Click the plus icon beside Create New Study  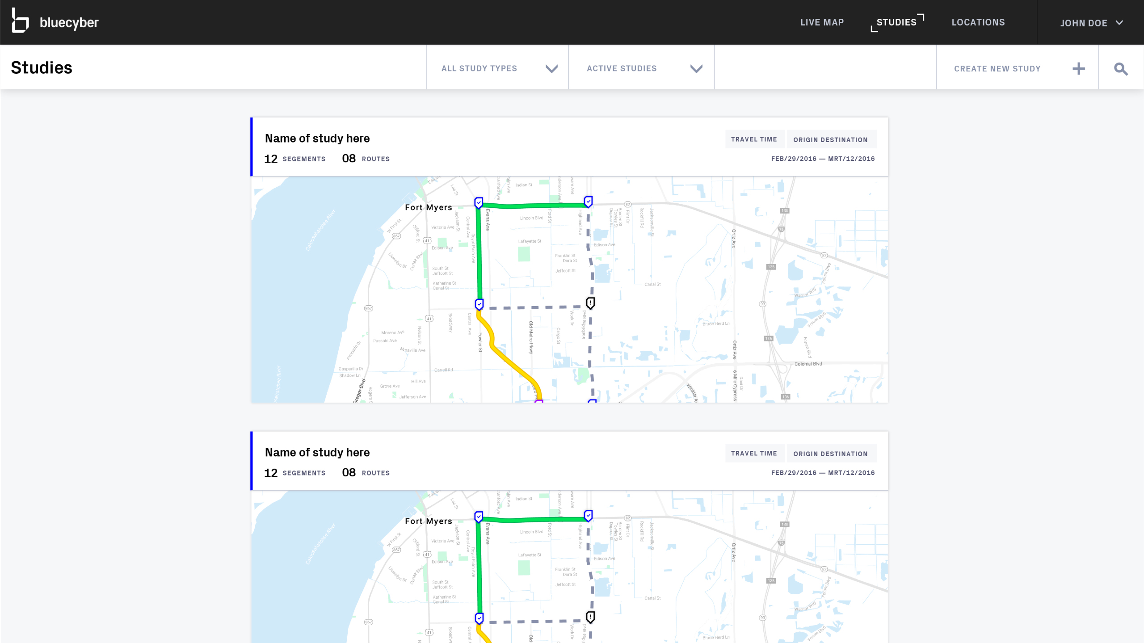coord(1078,69)
